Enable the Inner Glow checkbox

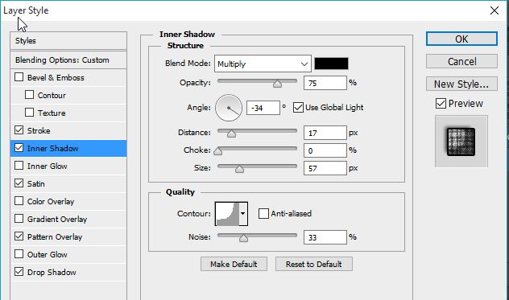click(x=19, y=166)
